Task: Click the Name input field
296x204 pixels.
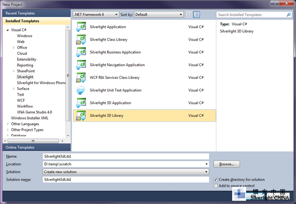Action: tap(126, 156)
